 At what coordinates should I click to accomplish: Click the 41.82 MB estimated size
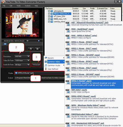pos(103,14)
